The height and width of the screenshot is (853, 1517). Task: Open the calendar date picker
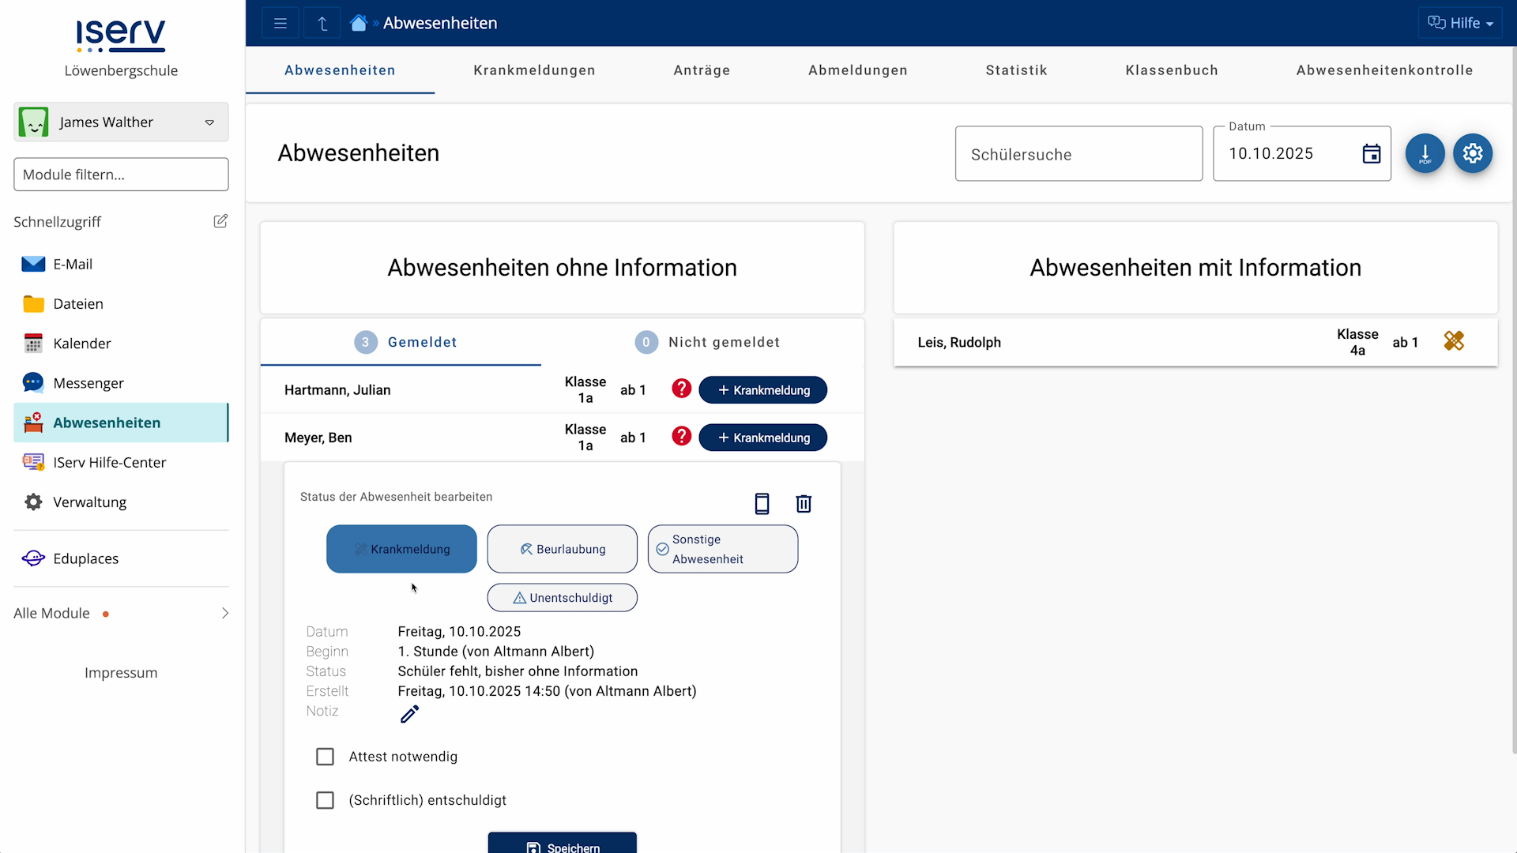1372,153
